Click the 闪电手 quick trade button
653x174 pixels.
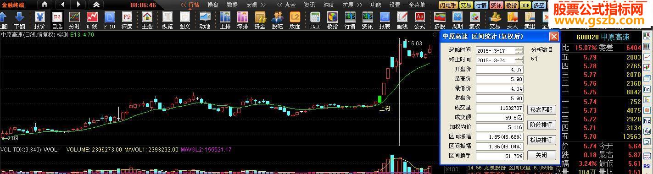pos(448,5)
